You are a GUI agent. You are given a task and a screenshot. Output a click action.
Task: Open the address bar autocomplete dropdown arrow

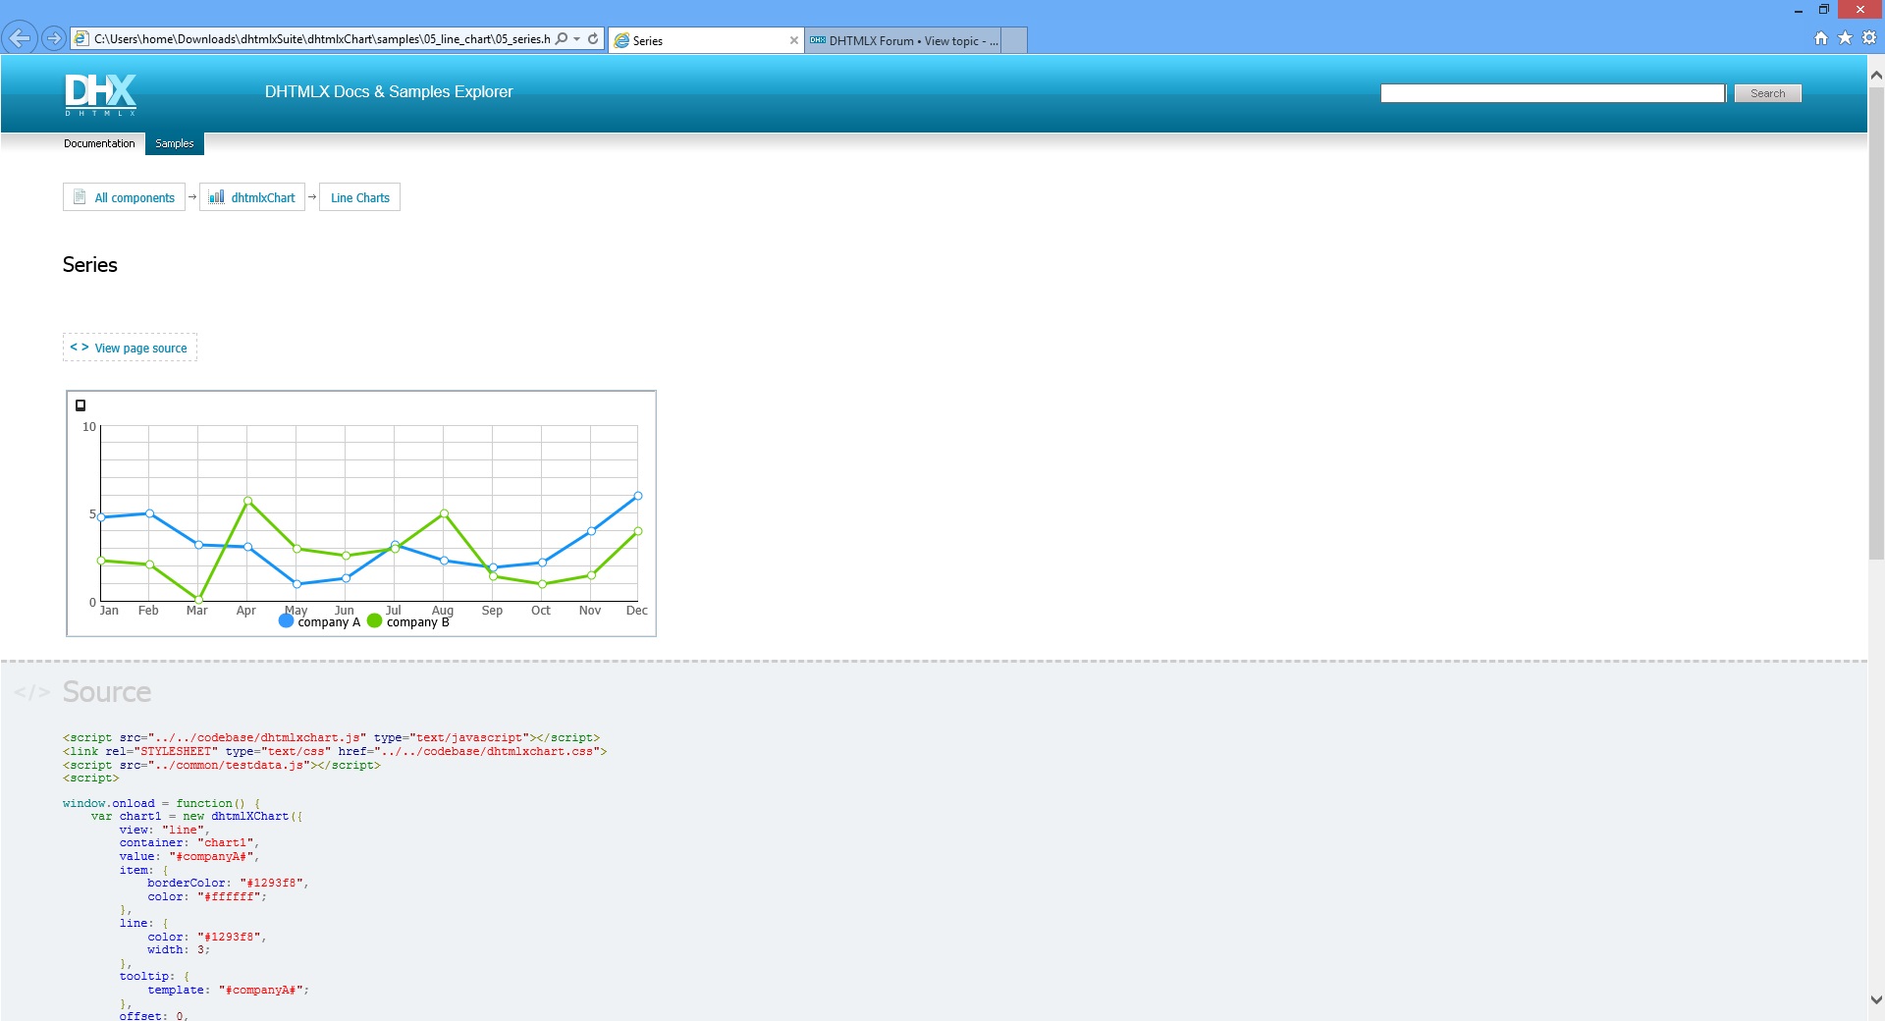coord(576,39)
